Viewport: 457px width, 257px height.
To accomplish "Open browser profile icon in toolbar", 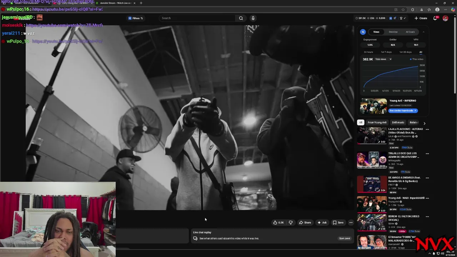I will click(x=437, y=10).
